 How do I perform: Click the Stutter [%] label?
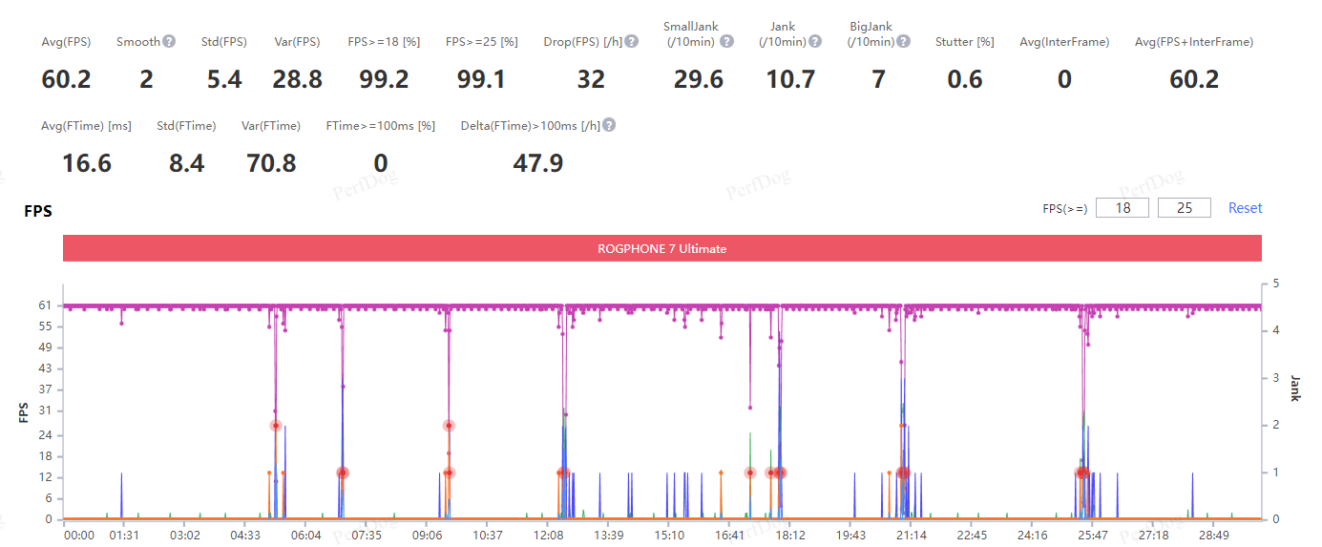click(965, 42)
